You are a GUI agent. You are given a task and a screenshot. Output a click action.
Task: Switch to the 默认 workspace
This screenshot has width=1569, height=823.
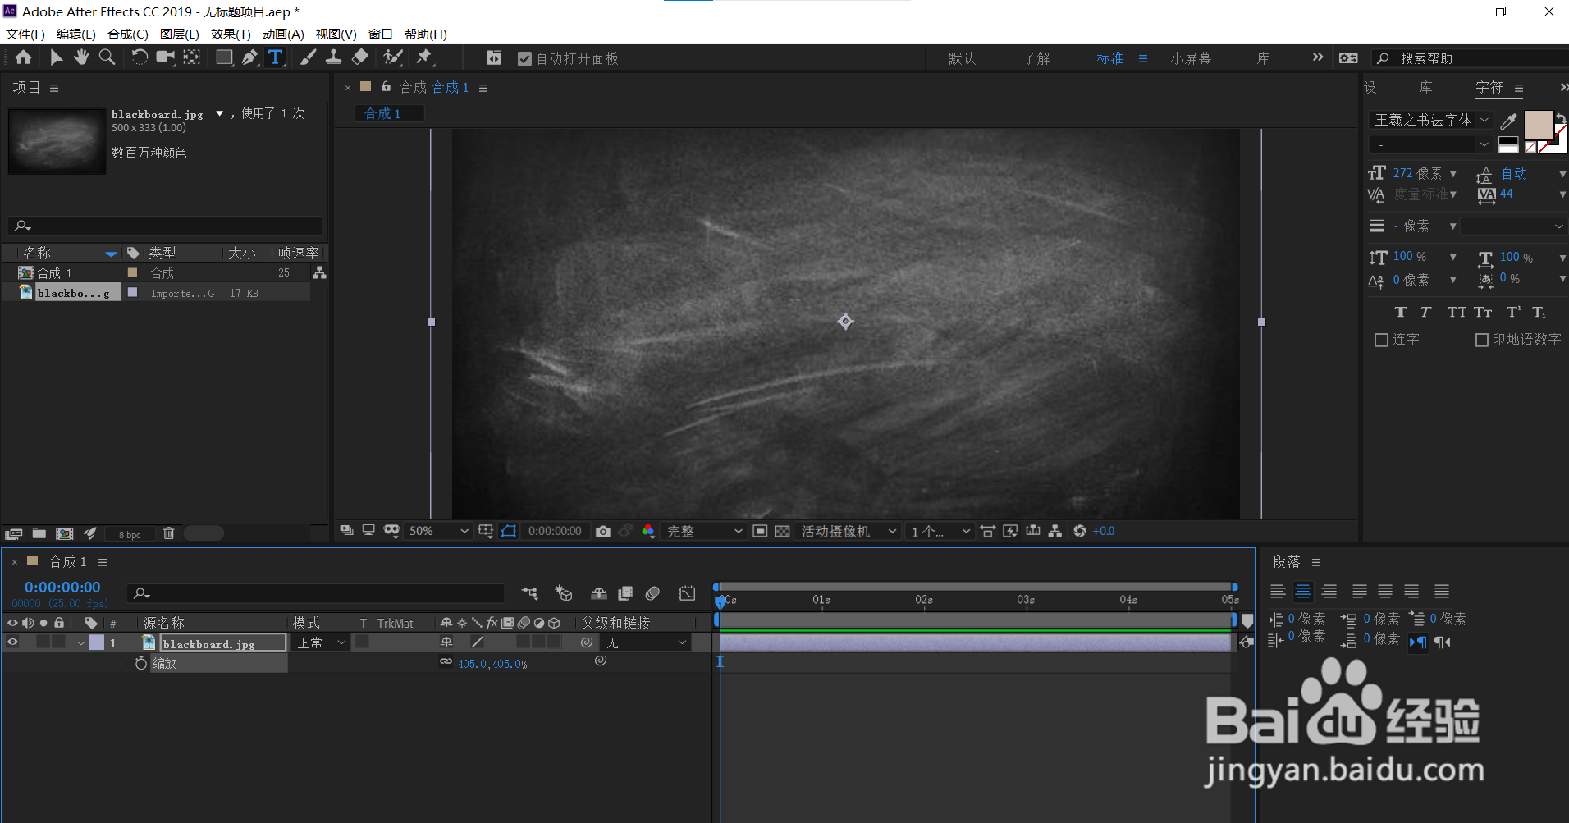tap(962, 58)
